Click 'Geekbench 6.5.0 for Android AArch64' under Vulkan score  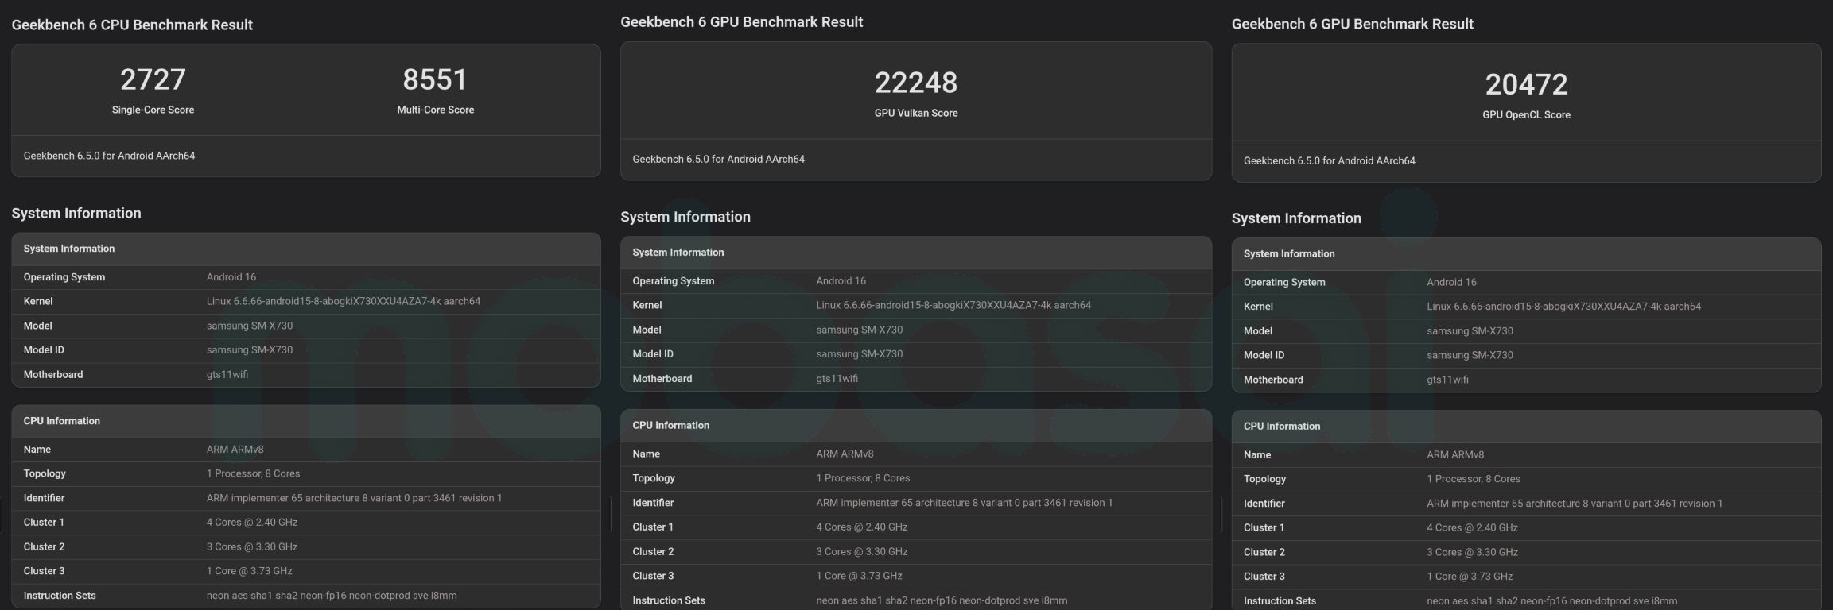click(718, 159)
